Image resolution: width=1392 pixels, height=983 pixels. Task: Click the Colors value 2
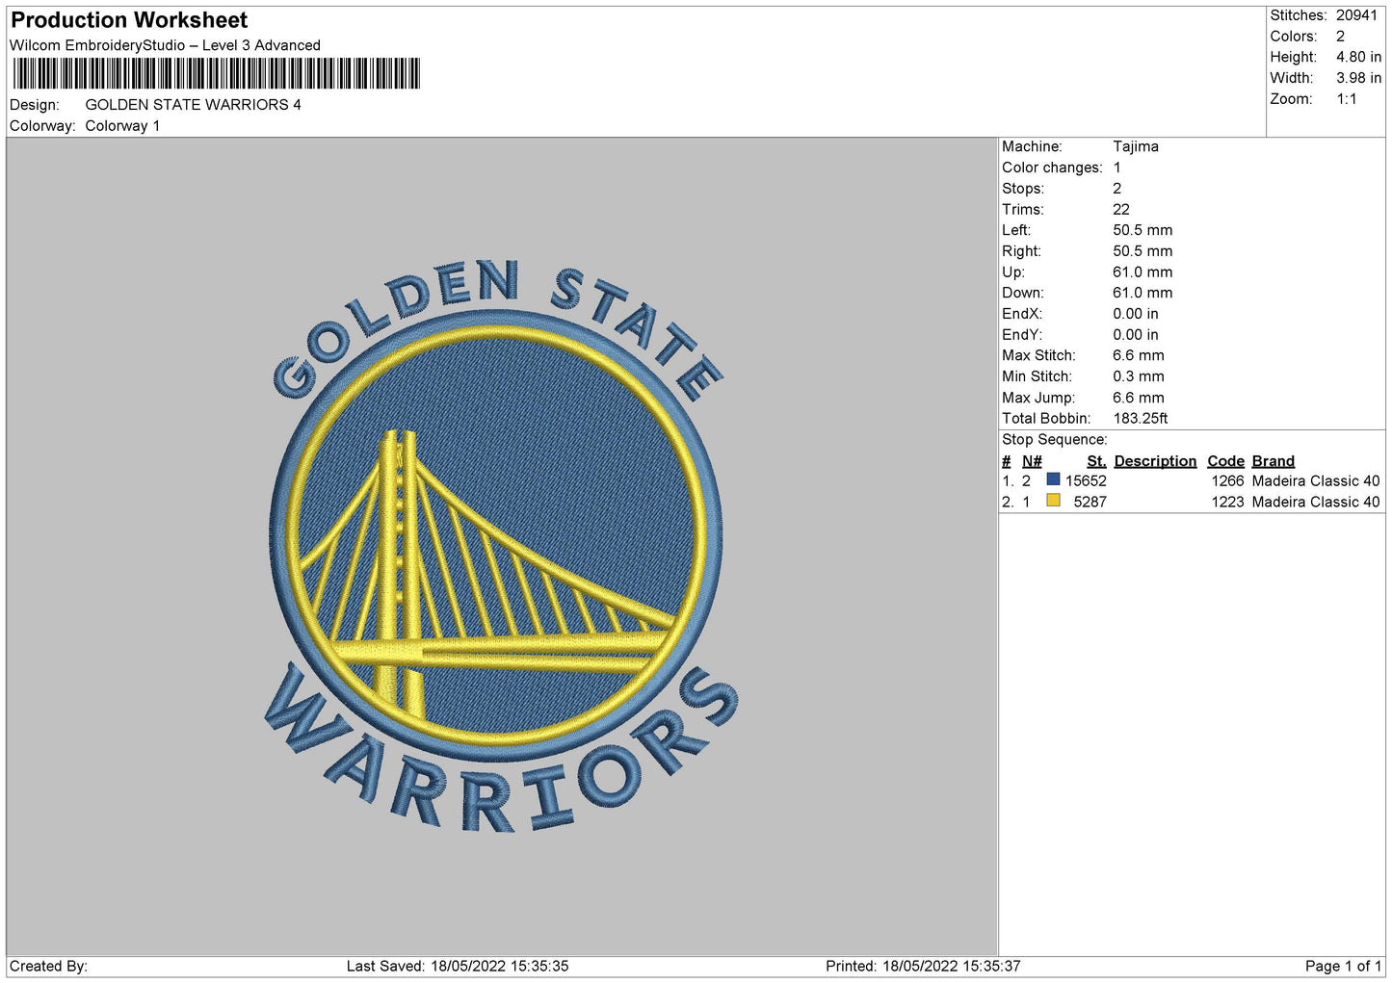[x=1340, y=37]
